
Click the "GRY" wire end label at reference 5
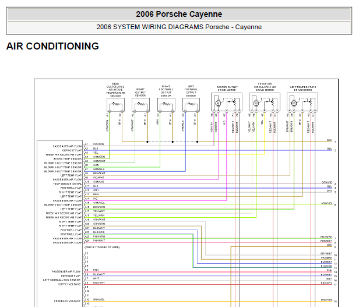(329, 190)
